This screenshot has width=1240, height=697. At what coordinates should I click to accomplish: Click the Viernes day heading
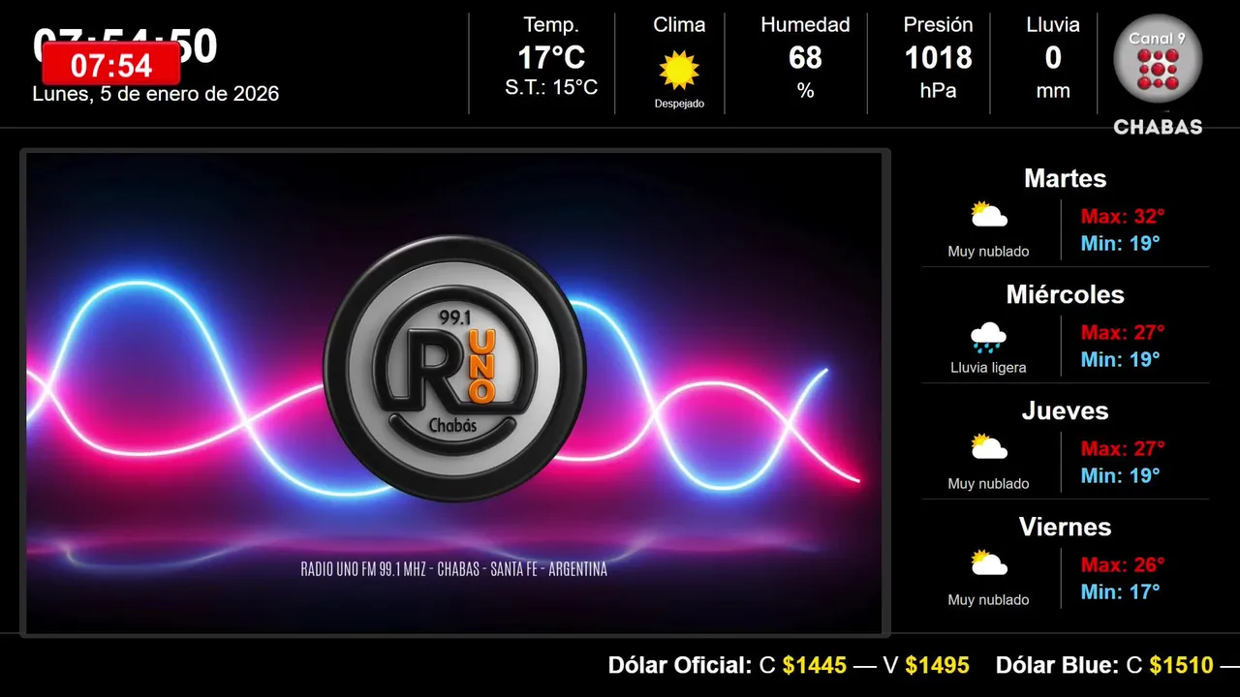pyautogui.click(x=1065, y=527)
